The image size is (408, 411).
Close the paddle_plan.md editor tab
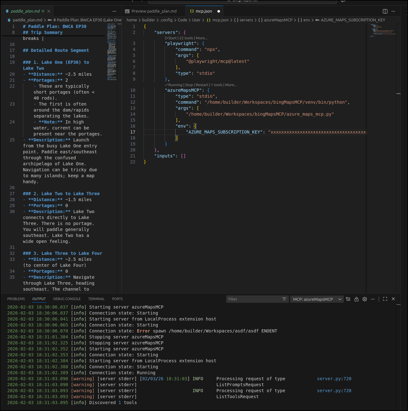[49, 11]
